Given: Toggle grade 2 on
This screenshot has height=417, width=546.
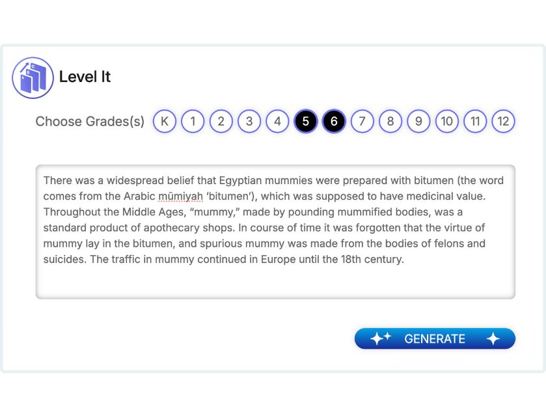Looking at the screenshot, I should [x=221, y=121].
